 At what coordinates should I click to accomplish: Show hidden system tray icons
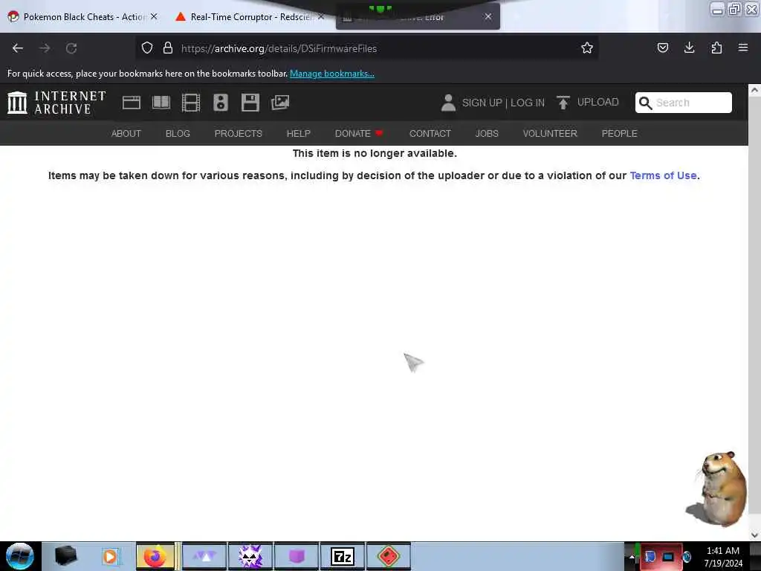click(x=632, y=556)
